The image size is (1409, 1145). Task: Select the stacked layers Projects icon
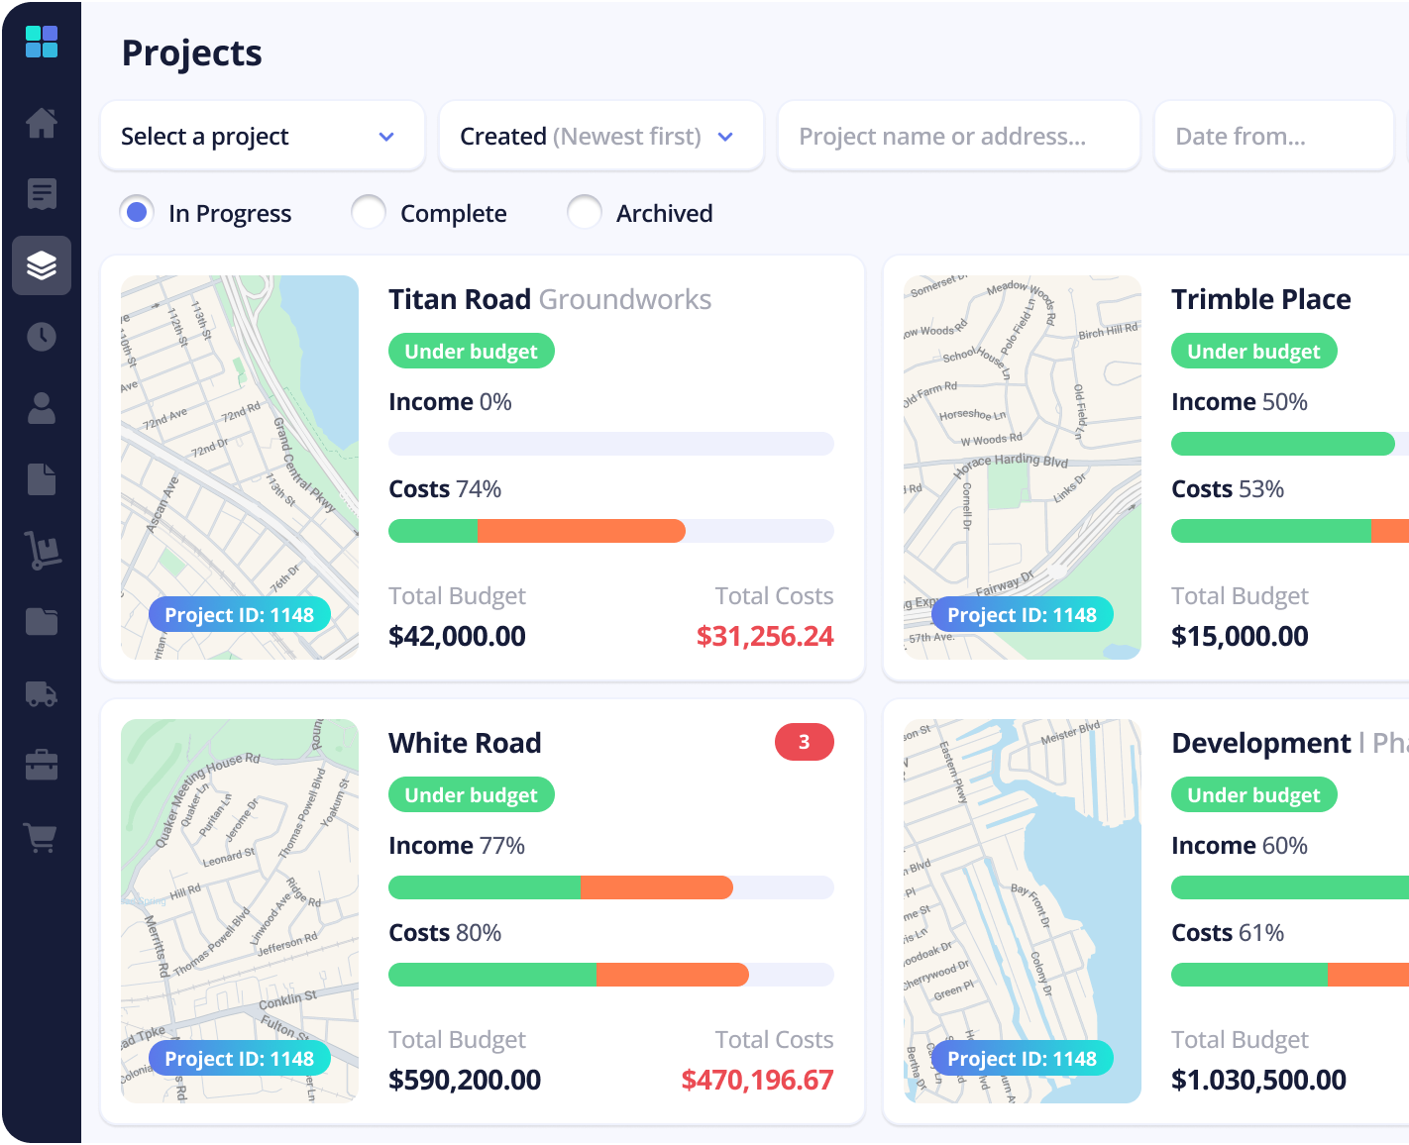click(x=42, y=265)
